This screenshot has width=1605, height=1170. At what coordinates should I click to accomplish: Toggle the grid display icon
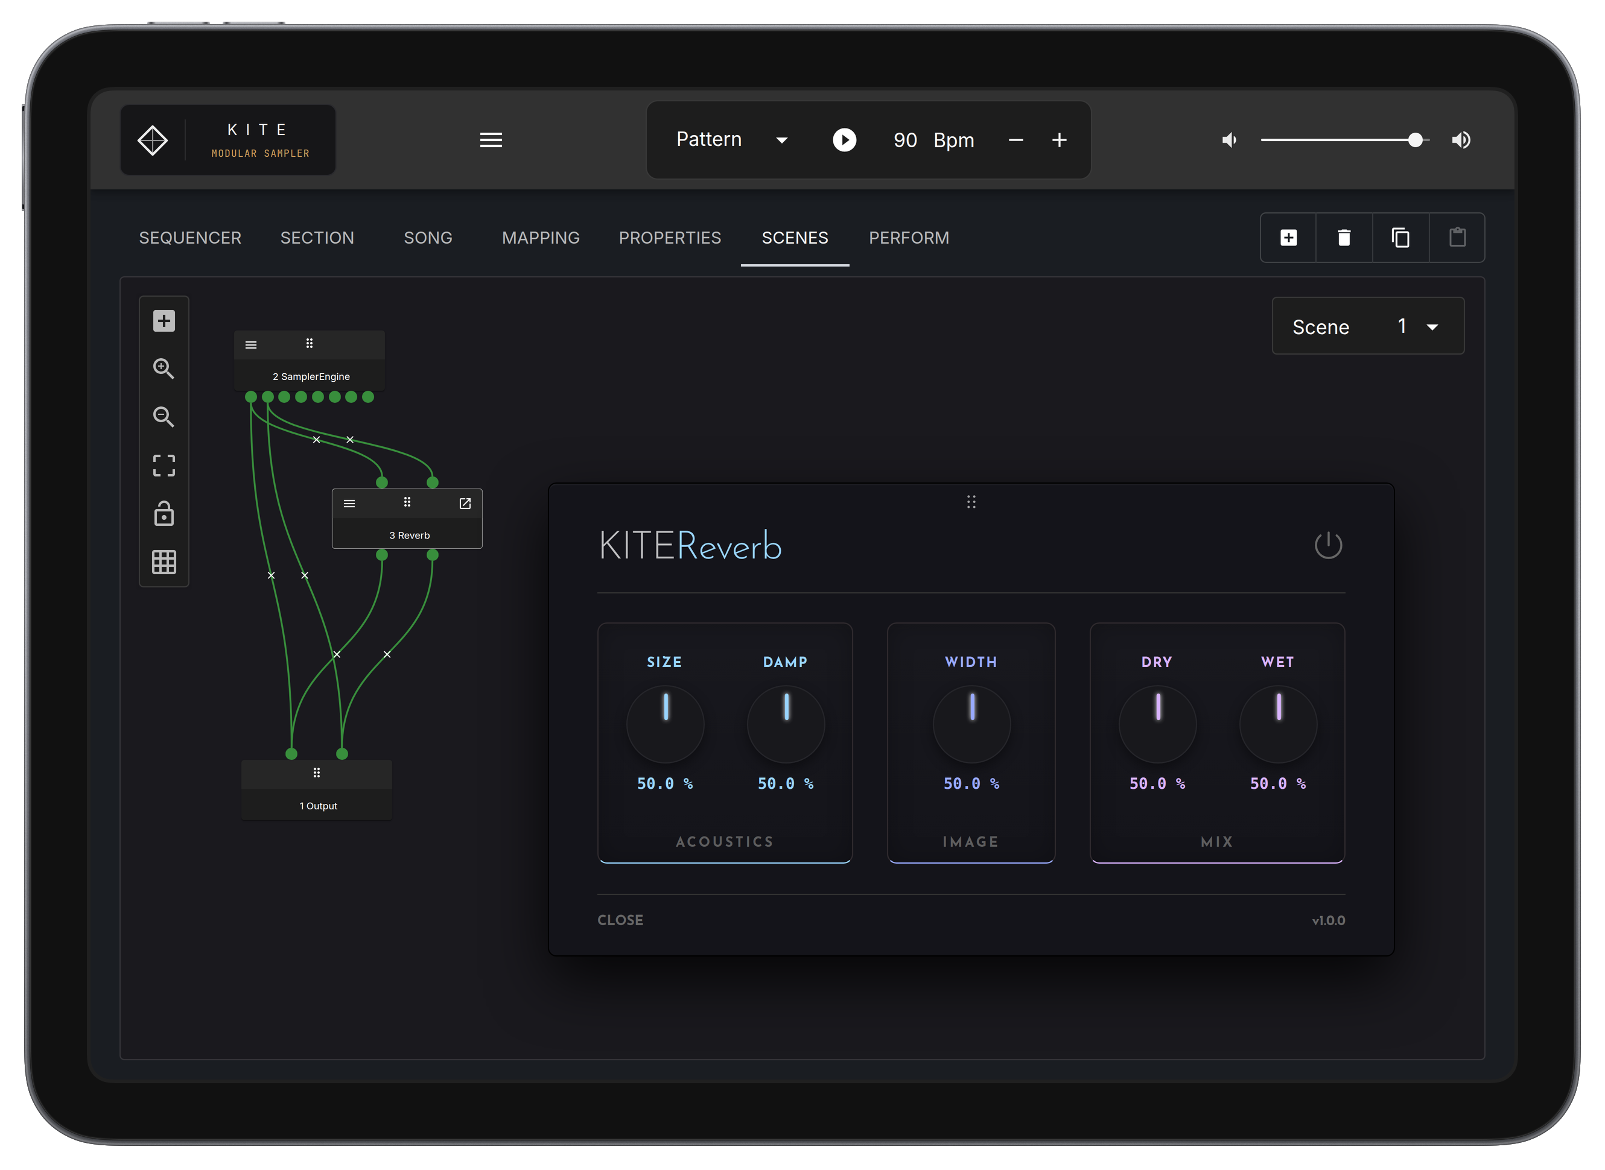pos(164,562)
